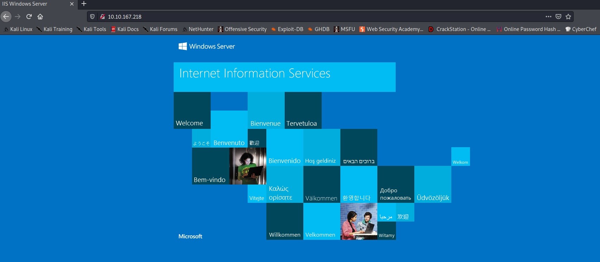The width and height of the screenshot is (600, 262).
Task: Open the Kali Tools bookmark
Action: coord(92,29)
